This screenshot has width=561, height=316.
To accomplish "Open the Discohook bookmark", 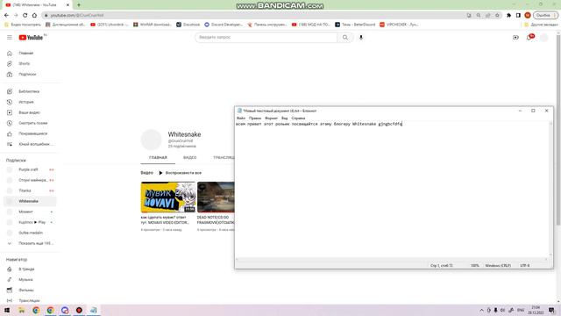I will click(188, 25).
